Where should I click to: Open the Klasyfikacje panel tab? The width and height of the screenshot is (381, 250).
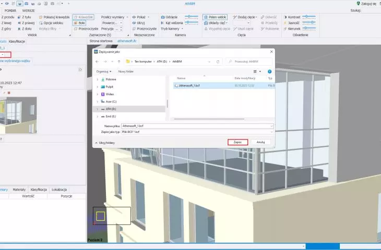[17, 42]
